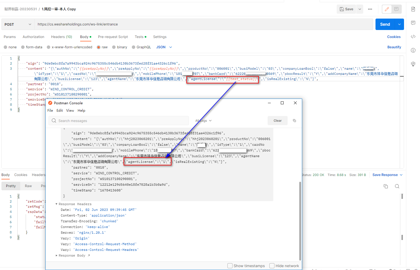Open the response Body tab
Screen dimensions: 420x270
[6, 175]
